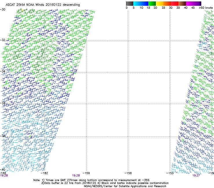Click the '-40' latitude axis label

click(x=3, y=169)
